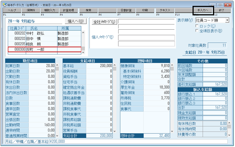Viewport: 235px width, 147px height.
Task: Click first 全社メッセージ input line
Action: pyautogui.click(x=146, y=21)
